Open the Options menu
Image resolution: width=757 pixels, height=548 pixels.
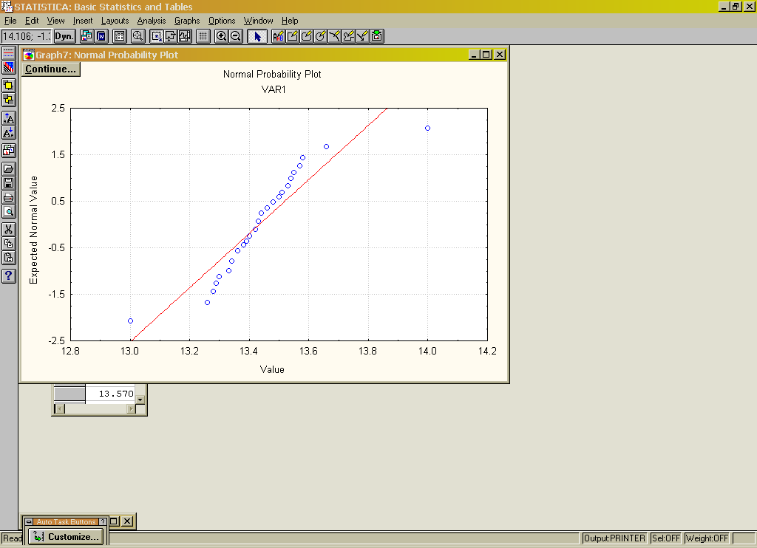pos(222,21)
